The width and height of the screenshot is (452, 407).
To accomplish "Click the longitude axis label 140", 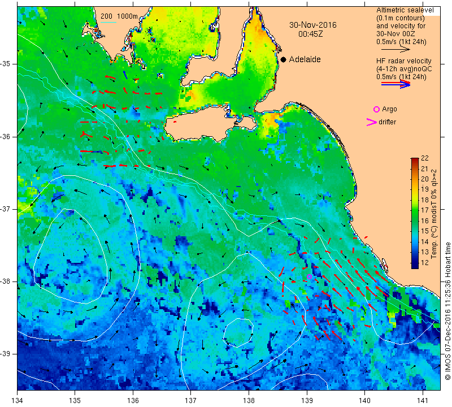I will click(364, 401).
